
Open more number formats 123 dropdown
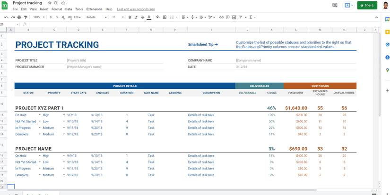click(x=78, y=17)
